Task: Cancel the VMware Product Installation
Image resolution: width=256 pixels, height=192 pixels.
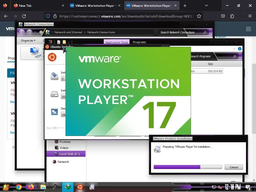Action: (x=234, y=167)
